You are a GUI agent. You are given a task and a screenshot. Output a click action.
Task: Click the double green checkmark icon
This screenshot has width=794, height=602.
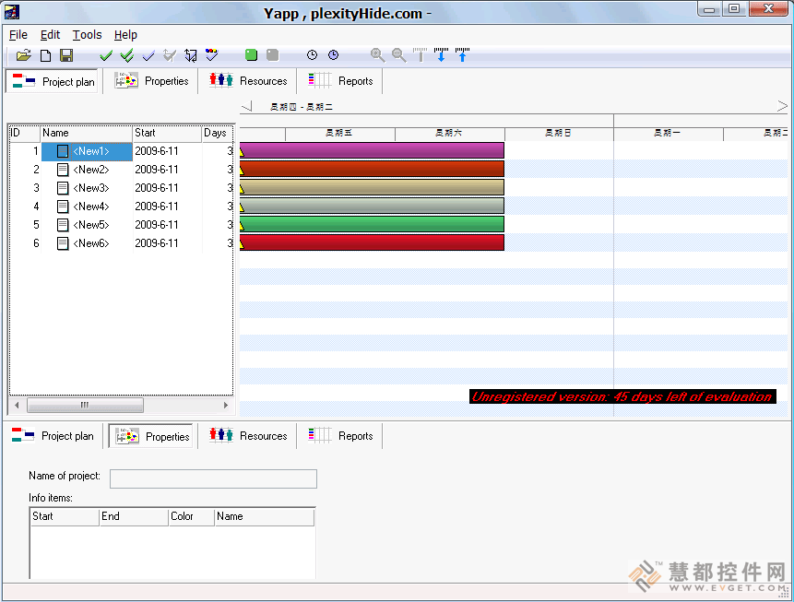(127, 55)
